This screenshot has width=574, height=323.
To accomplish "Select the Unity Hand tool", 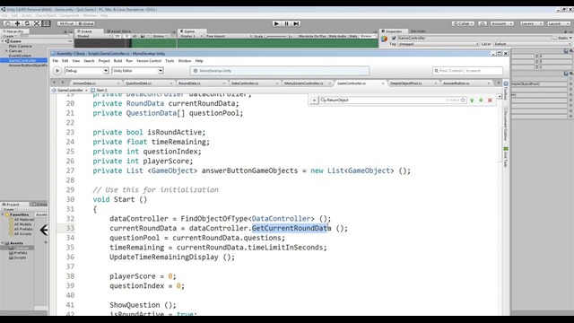I will tap(7, 23).
